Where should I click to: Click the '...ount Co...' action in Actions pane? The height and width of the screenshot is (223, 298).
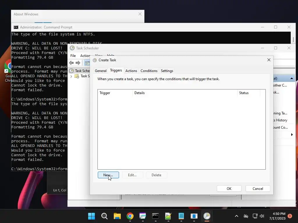tap(281, 127)
